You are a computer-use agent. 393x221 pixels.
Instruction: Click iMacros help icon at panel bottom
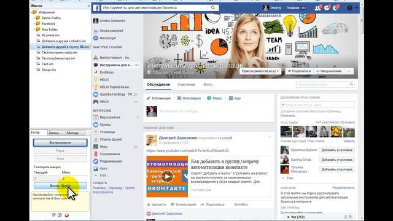tap(60, 215)
